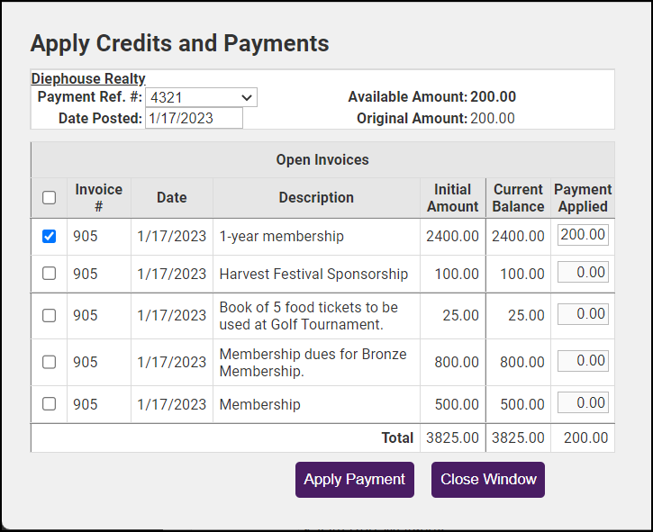
Task: Tick the Golf Tournament food tickets checkbox
Action: (49, 315)
